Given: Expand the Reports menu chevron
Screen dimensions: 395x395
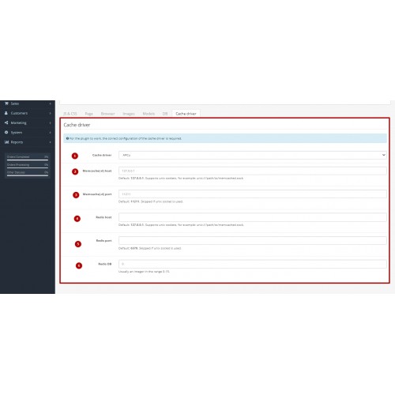Looking at the screenshot, I should [50, 142].
